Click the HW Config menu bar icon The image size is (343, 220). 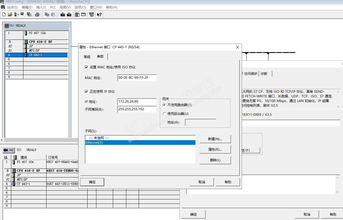coord(3,7)
